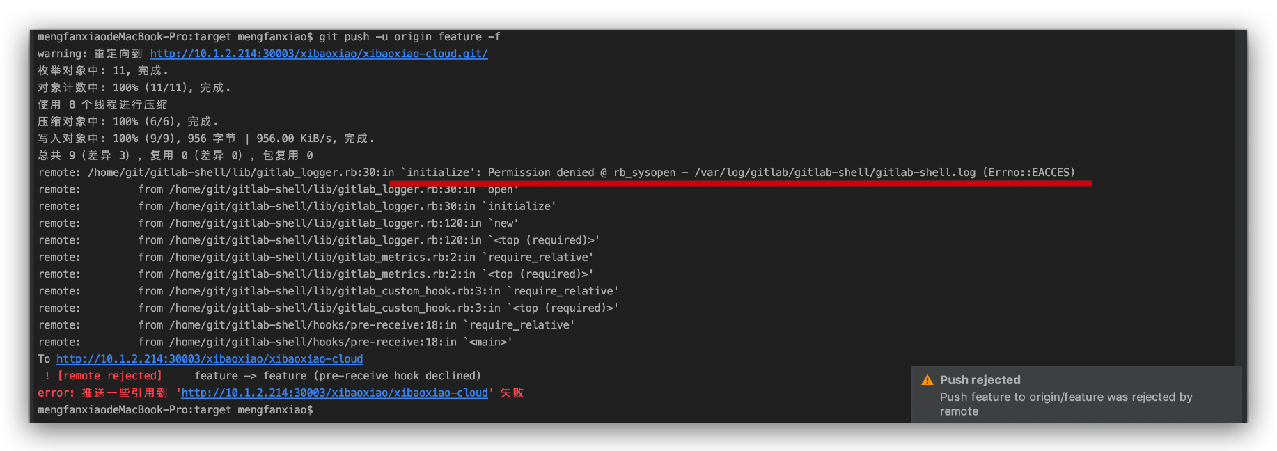Click the '写入对象中: 100% (9/9), 956 字节' line
This screenshot has width=1277, height=451.
click(x=207, y=139)
